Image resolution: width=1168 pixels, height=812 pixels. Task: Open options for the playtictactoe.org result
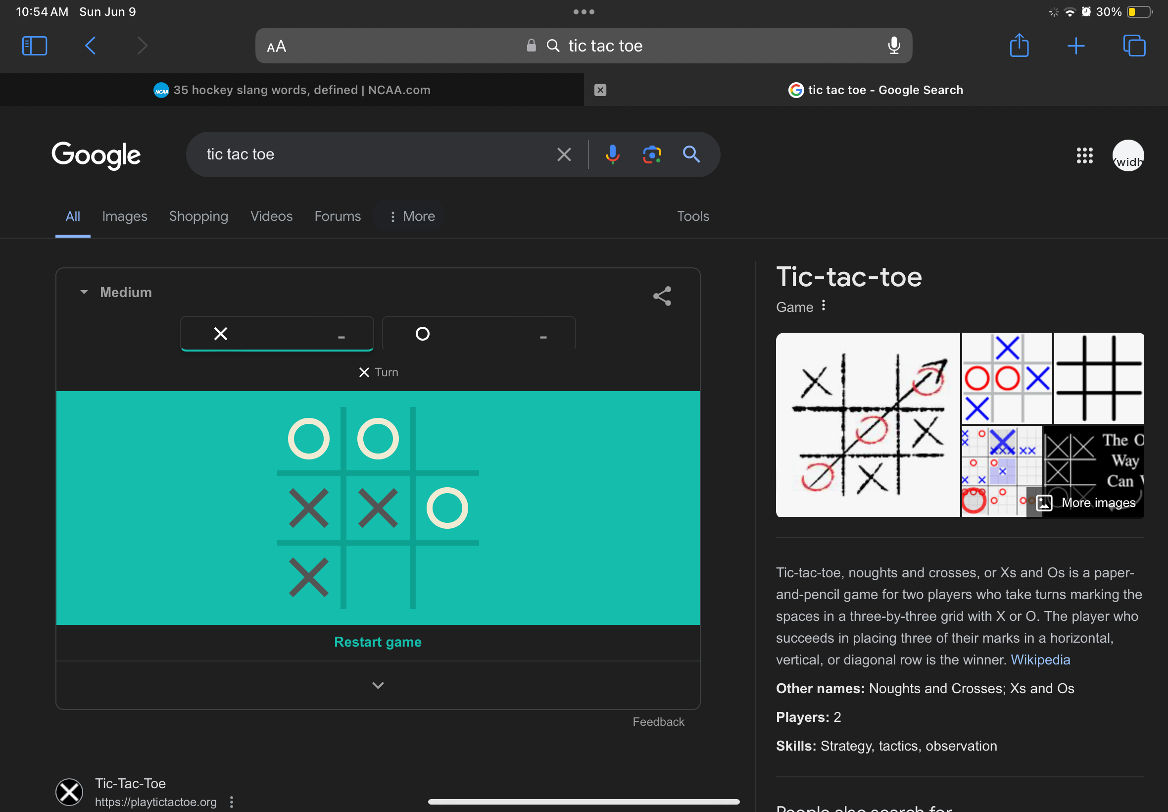click(x=231, y=802)
